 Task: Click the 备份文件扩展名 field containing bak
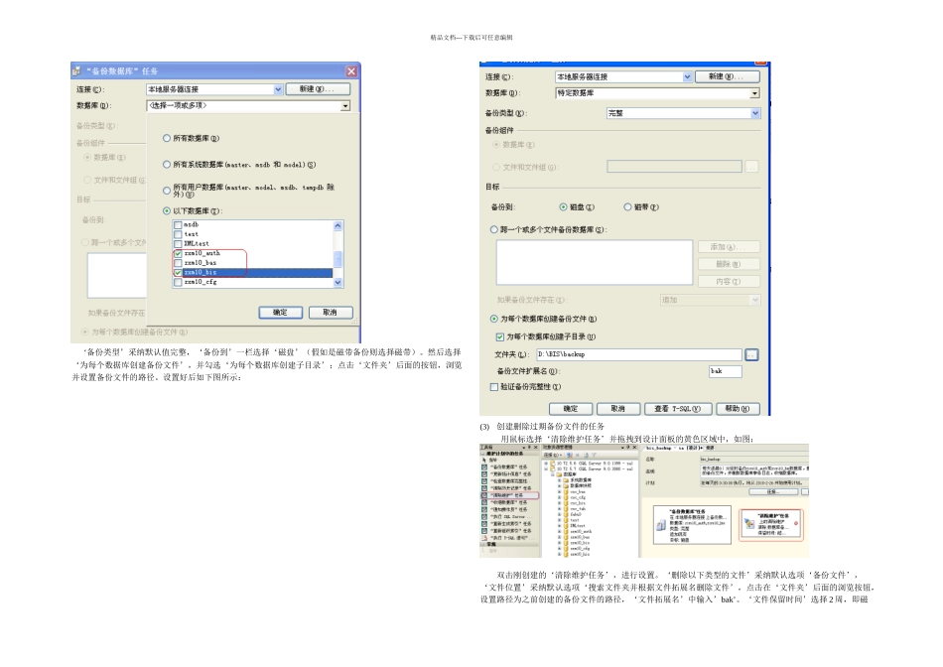pos(726,371)
